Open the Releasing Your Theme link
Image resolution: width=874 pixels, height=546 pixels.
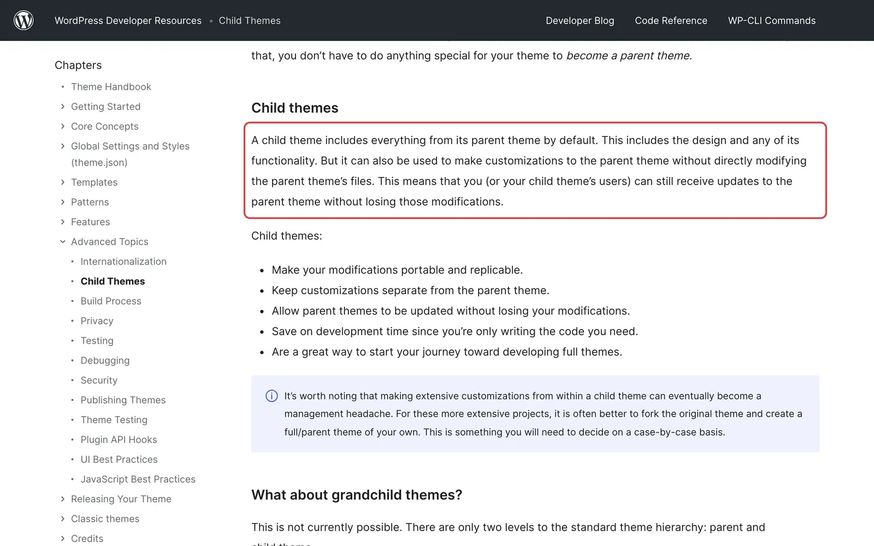(x=121, y=499)
